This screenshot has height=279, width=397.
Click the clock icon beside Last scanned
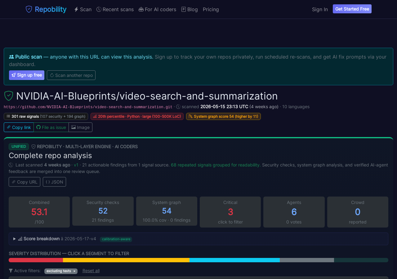[11, 165]
